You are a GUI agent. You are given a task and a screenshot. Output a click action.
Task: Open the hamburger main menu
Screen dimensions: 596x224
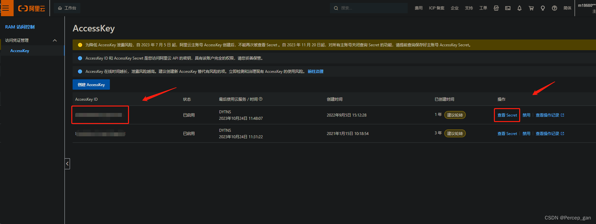pos(6,8)
